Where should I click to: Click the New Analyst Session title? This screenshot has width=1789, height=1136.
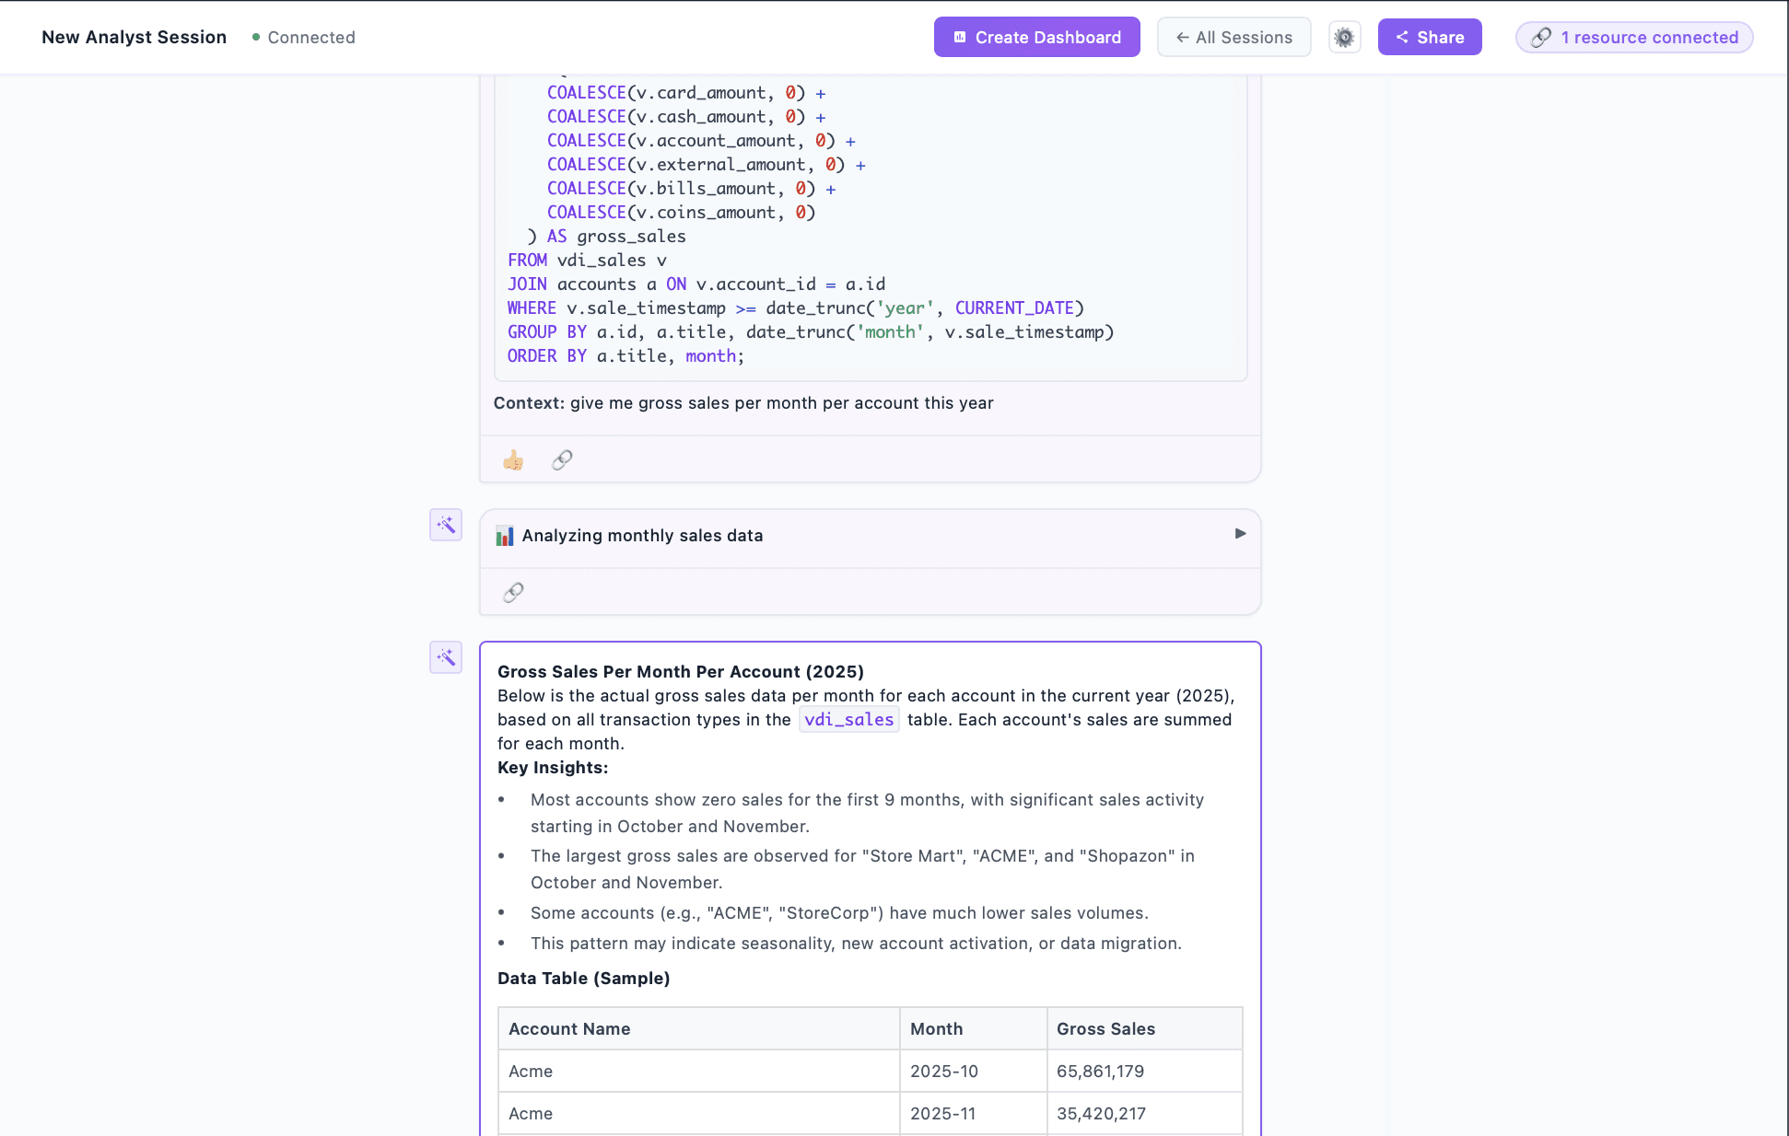coord(134,38)
